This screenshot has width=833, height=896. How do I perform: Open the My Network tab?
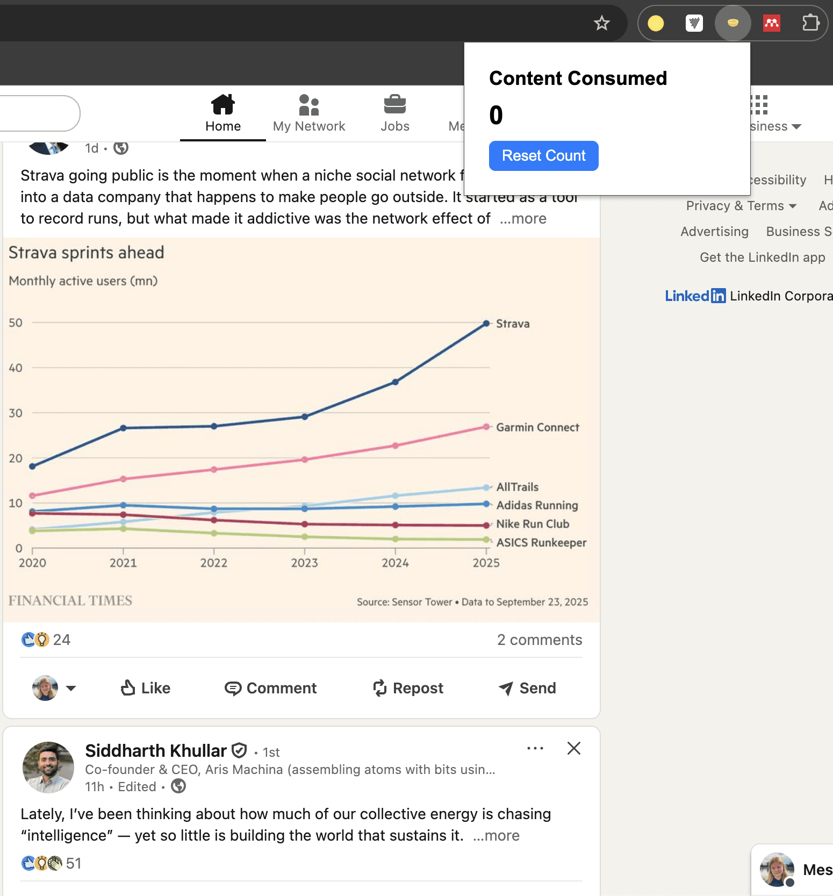309,113
